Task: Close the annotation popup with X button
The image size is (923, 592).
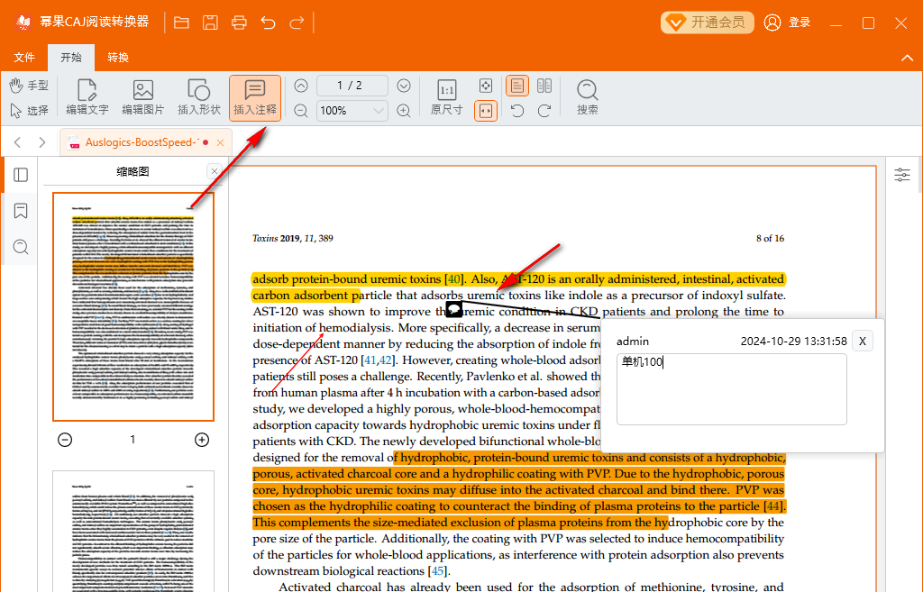Action: 862,341
